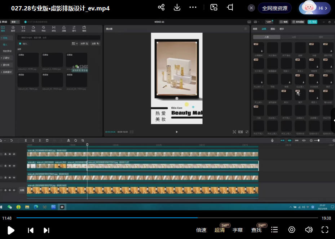The width and height of the screenshot is (335, 239).
Task: Mute the bottom timeline track's audio
Action: point(14,190)
